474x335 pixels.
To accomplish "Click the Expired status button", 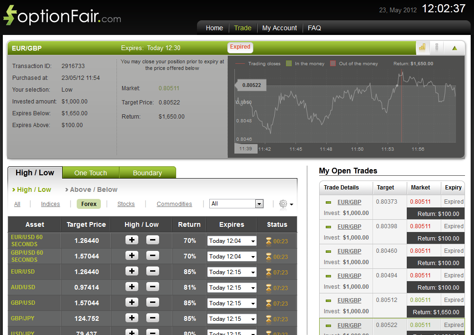I will [240, 47].
